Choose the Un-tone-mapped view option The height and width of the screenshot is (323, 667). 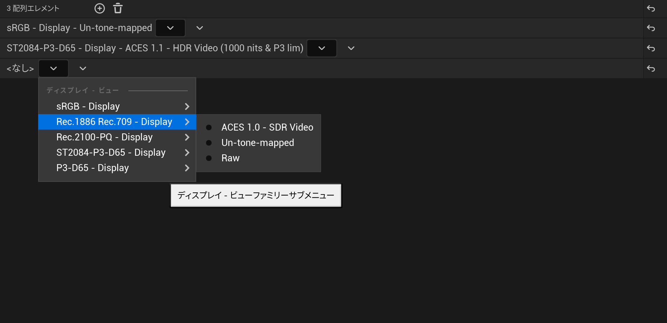[257, 143]
